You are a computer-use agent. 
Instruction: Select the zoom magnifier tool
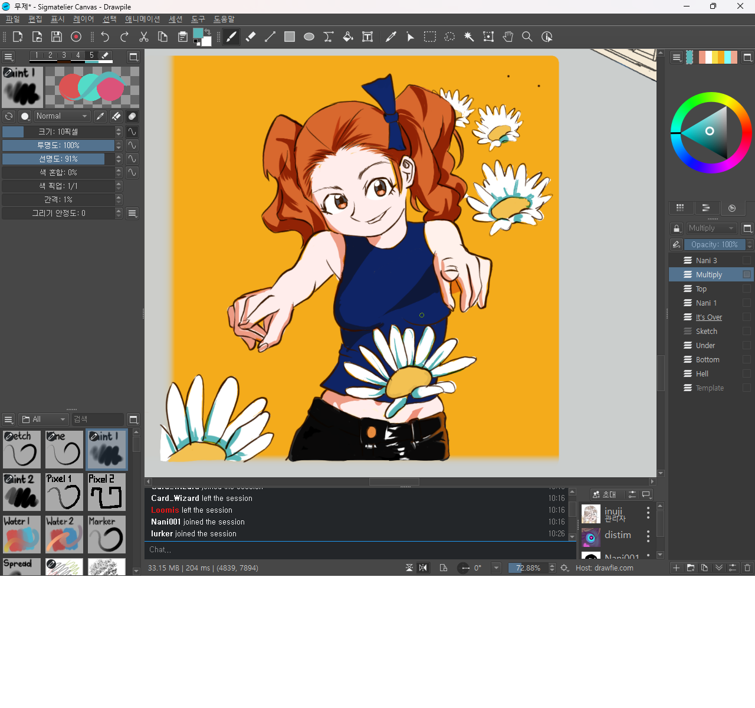[x=527, y=37]
